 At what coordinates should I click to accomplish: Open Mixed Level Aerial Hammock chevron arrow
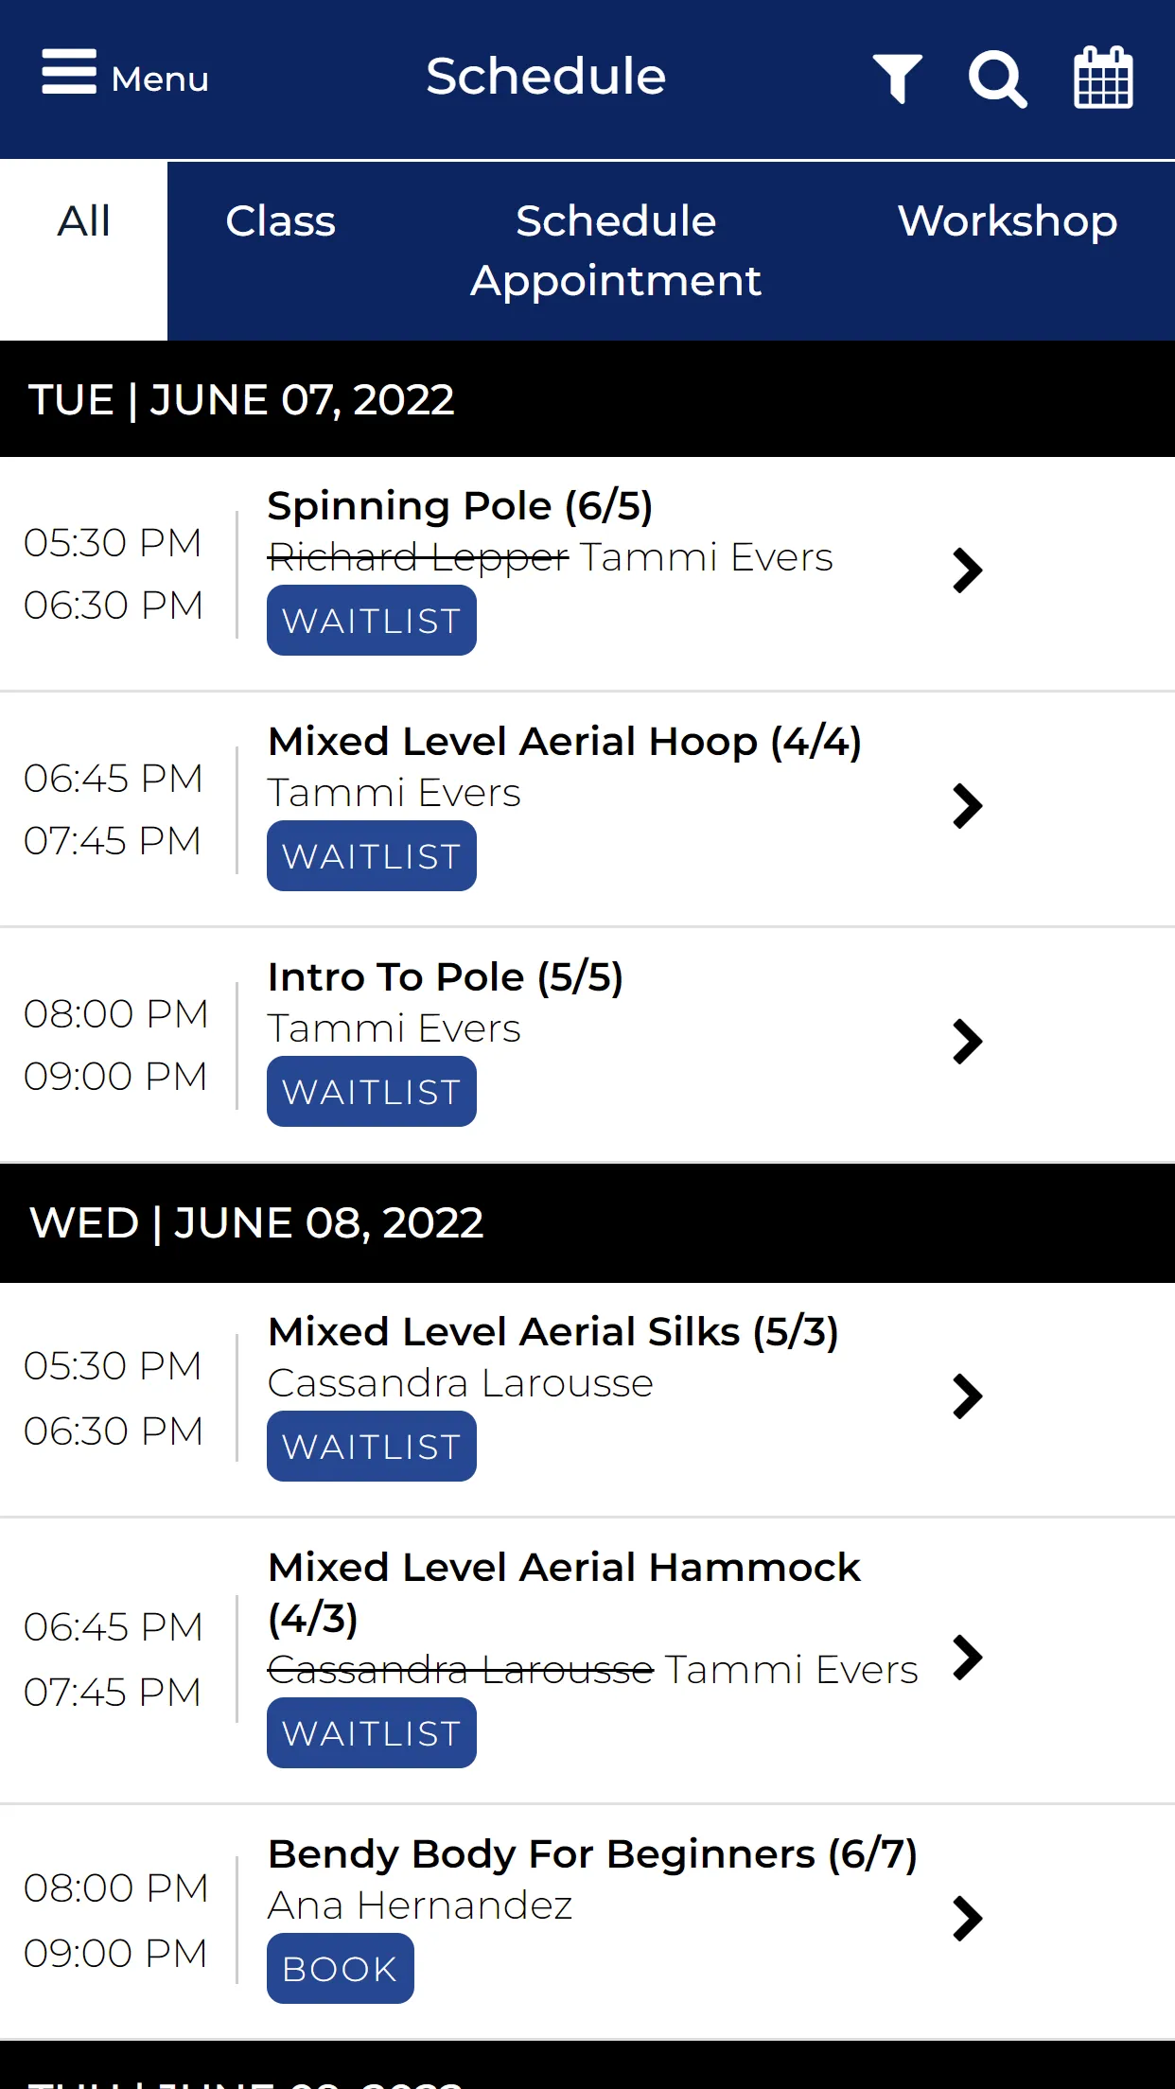click(967, 1658)
